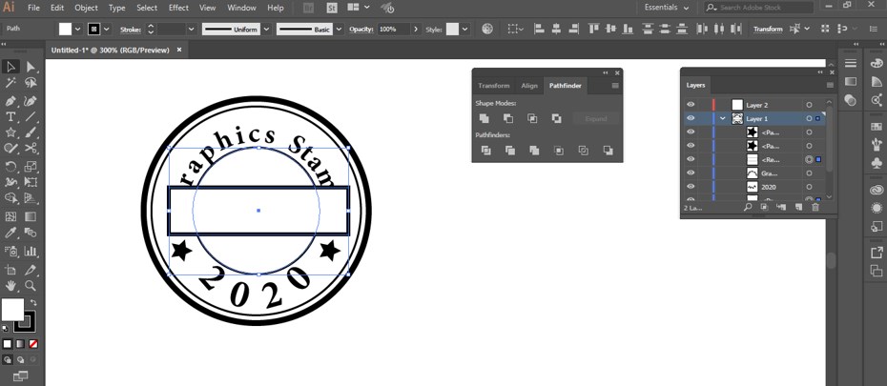This screenshot has height=386, width=887.
Task: Collapse Layer 1 with its chevron
Action: pos(722,118)
